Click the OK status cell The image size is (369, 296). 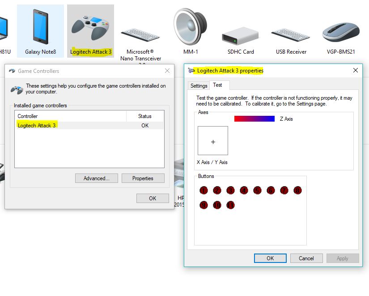[x=145, y=125]
